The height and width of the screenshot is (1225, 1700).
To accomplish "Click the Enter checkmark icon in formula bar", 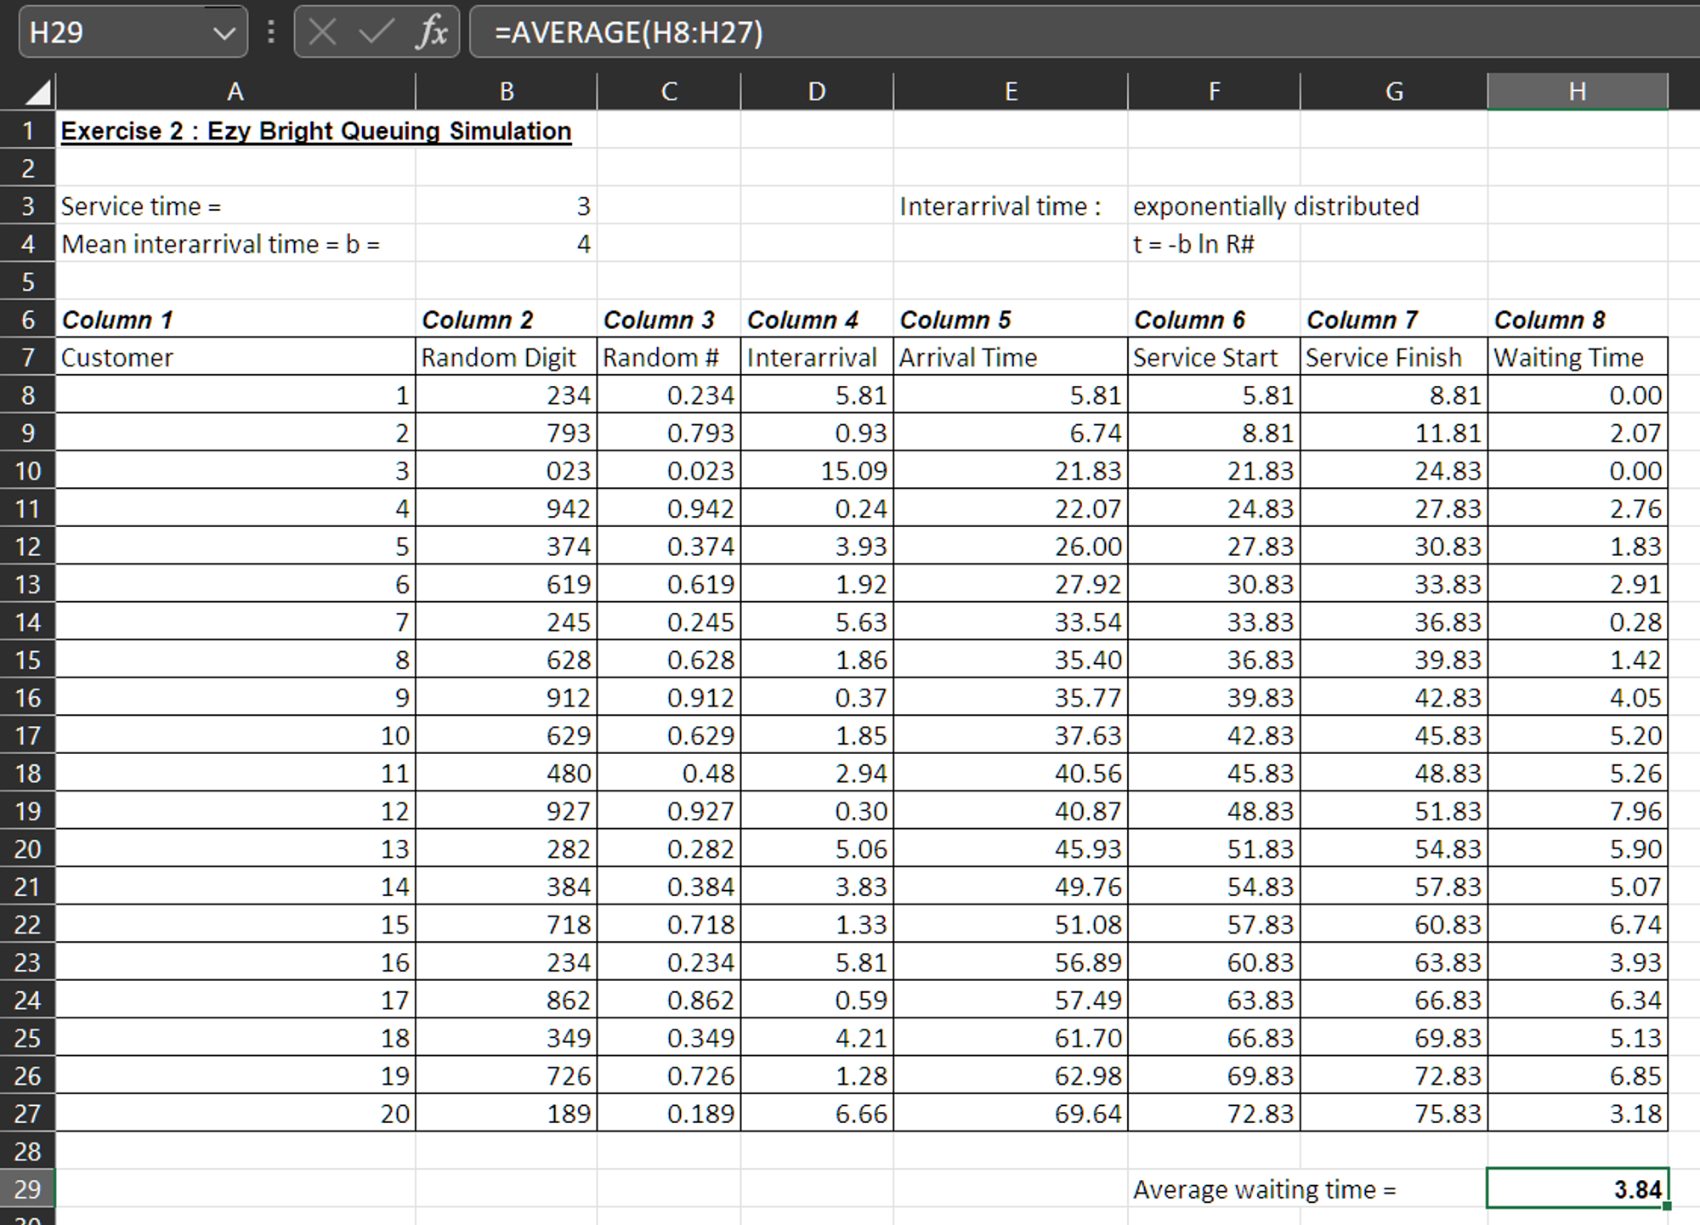I will click(377, 32).
